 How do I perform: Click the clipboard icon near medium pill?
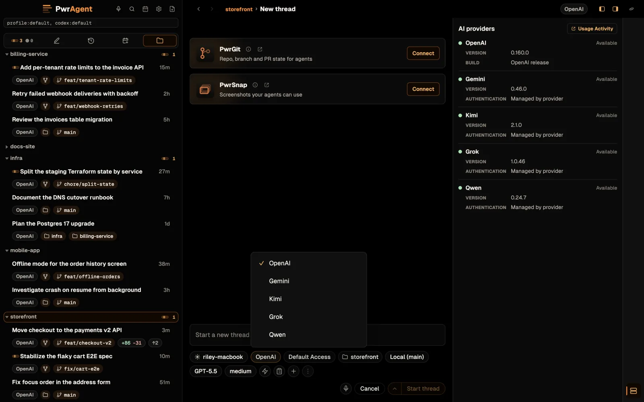click(x=279, y=371)
